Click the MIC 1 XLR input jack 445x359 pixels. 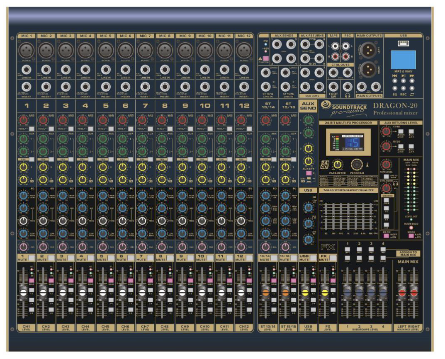(x=26, y=50)
